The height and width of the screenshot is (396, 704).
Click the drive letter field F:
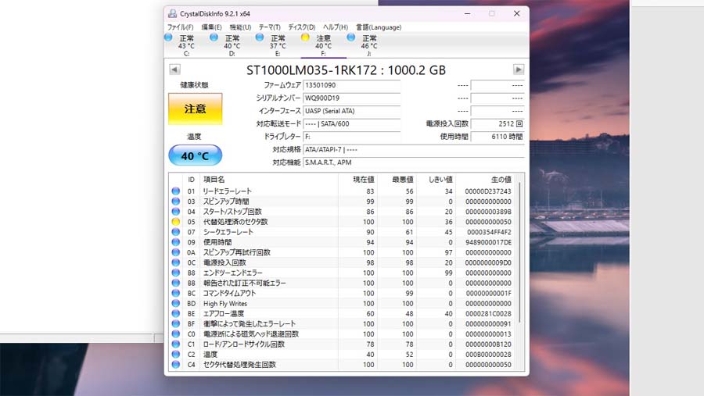(351, 137)
